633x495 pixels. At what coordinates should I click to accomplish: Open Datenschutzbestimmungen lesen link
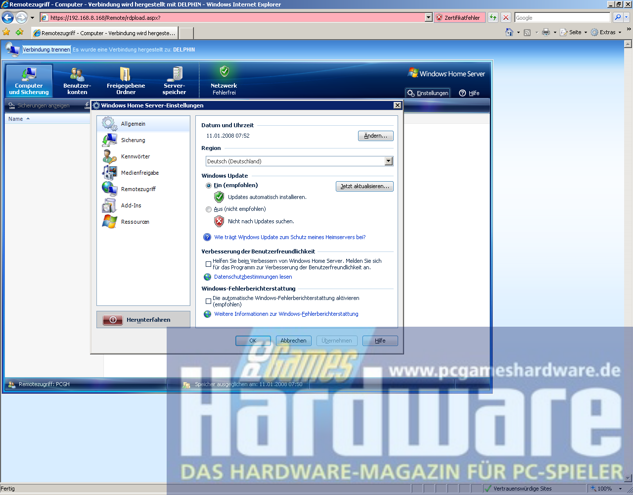(253, 277)
